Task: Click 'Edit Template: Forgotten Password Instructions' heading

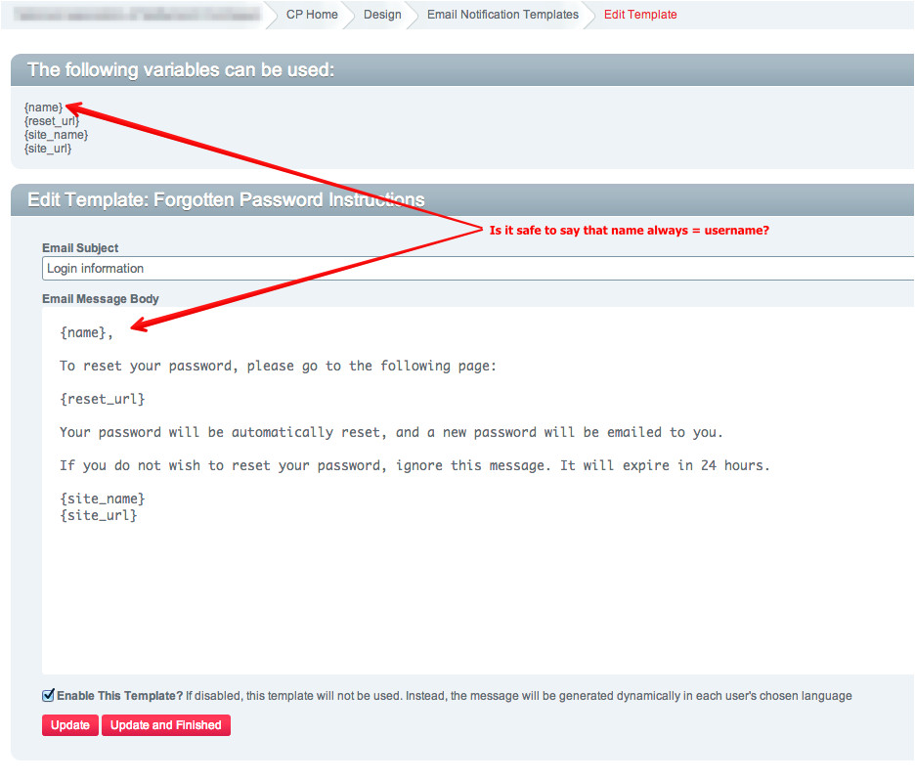Action: point(226,199)
